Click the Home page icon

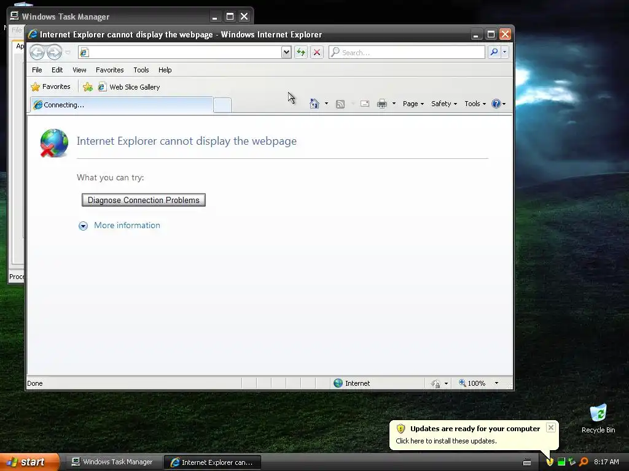(314, 104)
